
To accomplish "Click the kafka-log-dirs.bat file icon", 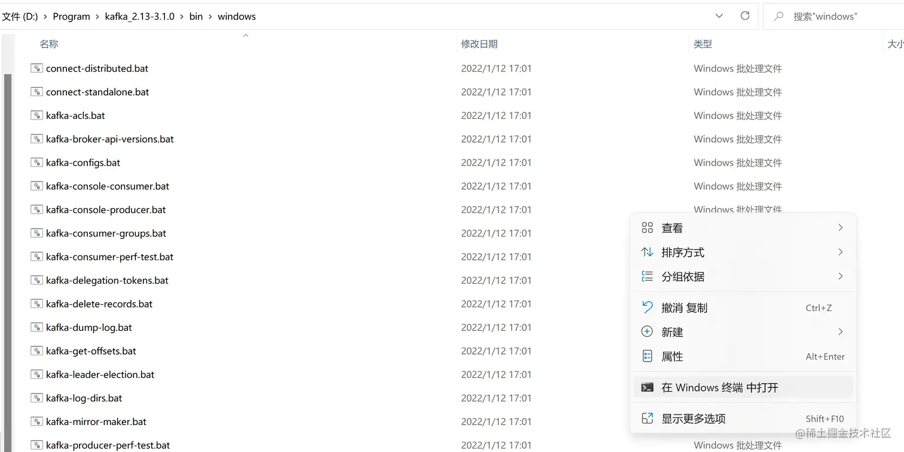I will click(36, 398).
